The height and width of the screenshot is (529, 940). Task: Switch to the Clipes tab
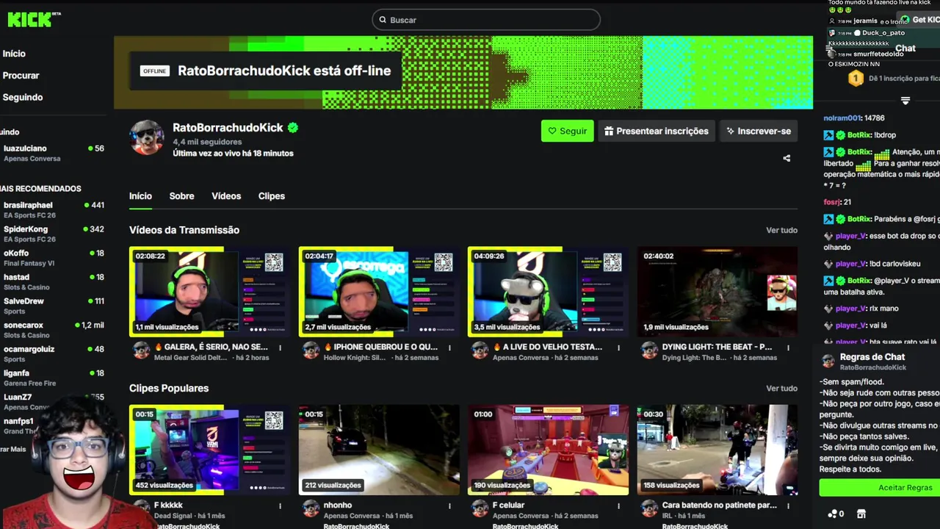pos(272,196)
